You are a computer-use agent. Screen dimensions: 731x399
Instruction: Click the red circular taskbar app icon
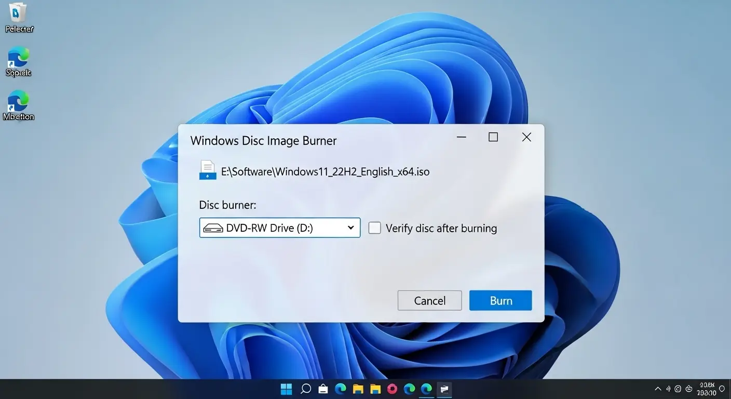pos(392,389)
